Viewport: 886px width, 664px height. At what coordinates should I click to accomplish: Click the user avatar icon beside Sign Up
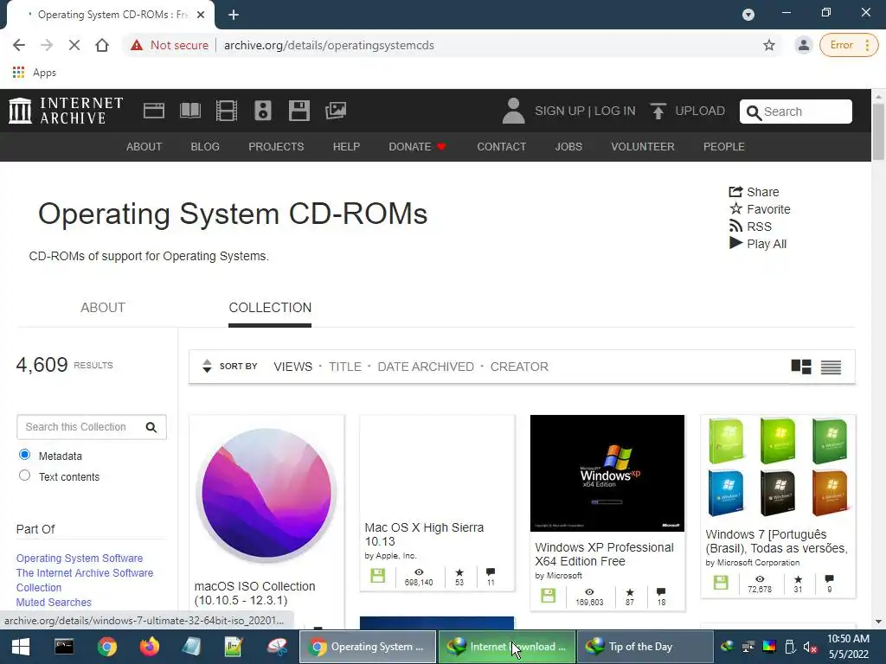(x=513, y=111)
